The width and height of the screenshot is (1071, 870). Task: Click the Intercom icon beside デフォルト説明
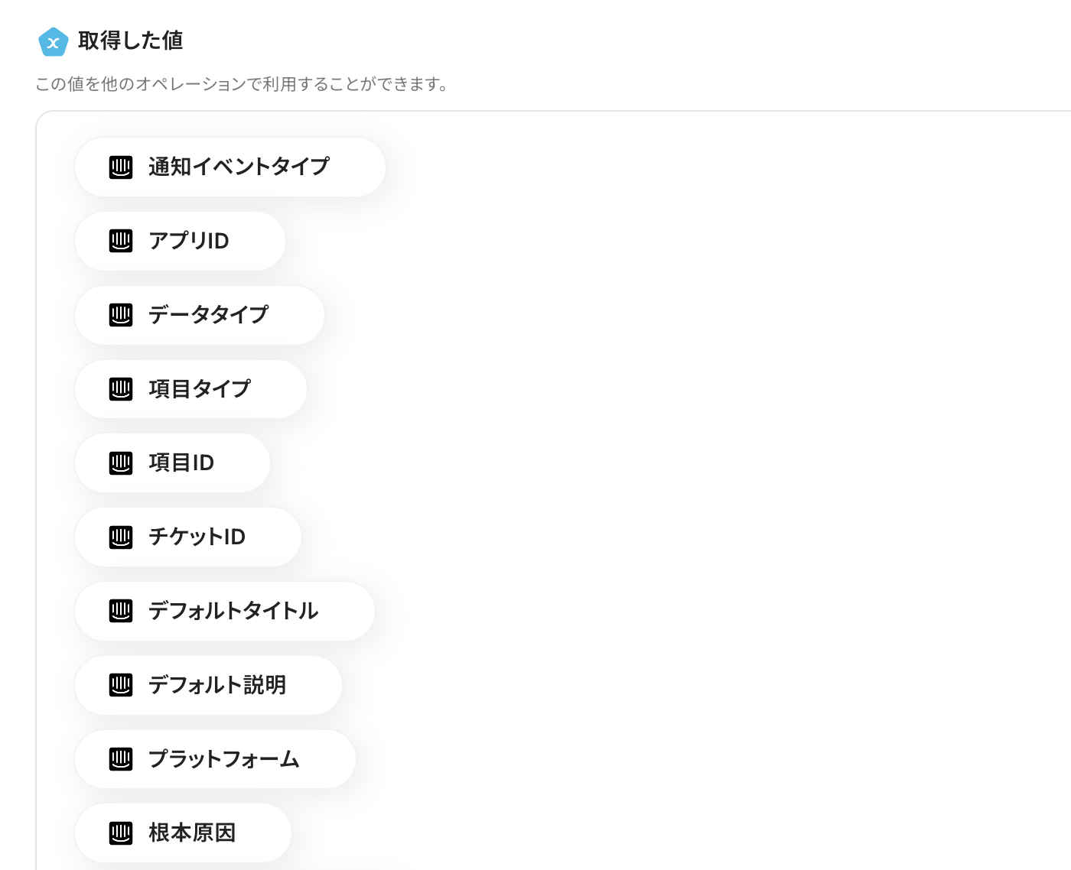point(121,685)
